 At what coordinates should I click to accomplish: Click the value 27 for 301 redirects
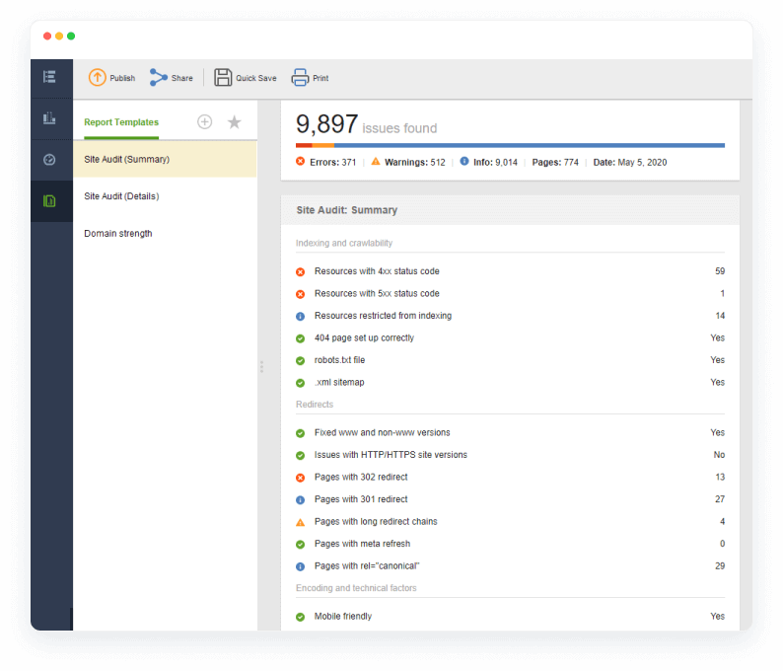(720, 499)
